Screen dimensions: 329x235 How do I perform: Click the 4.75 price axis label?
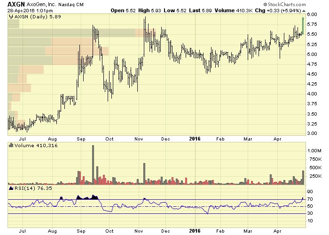pyautogui.click(x=312, y=64)
